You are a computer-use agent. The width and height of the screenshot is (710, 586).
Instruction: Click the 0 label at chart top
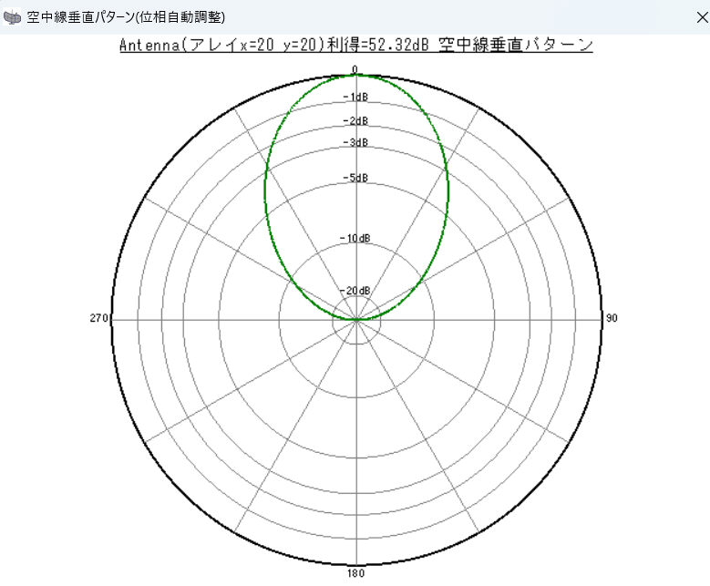coord(355,69)
